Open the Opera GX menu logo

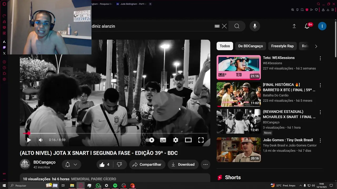pos(4,4)
